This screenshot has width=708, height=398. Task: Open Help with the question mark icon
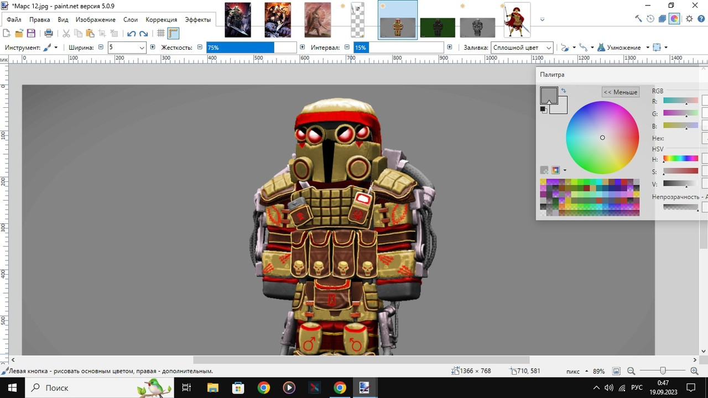[x=701, y=18]
